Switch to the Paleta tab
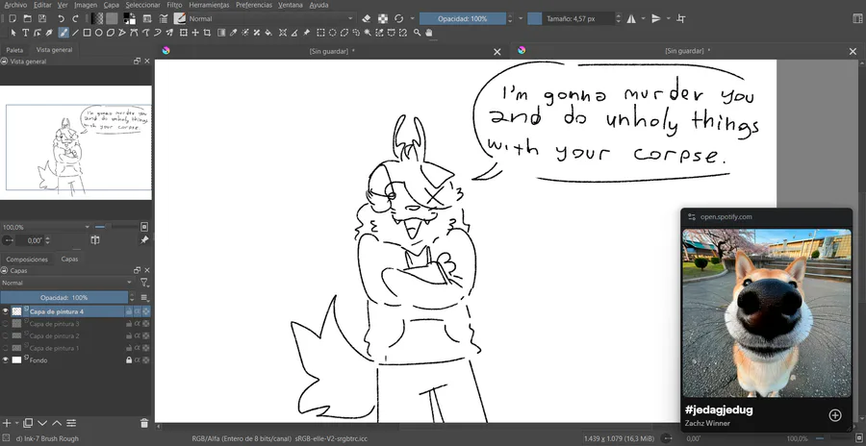 pyautogui.click(x=14, y=50)
